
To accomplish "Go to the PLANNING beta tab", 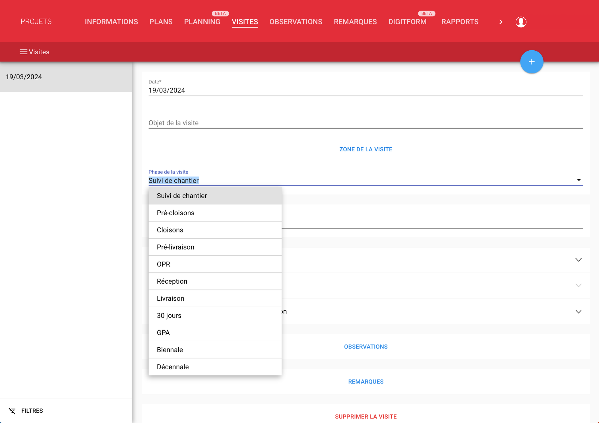I will [x=202, y=22].
